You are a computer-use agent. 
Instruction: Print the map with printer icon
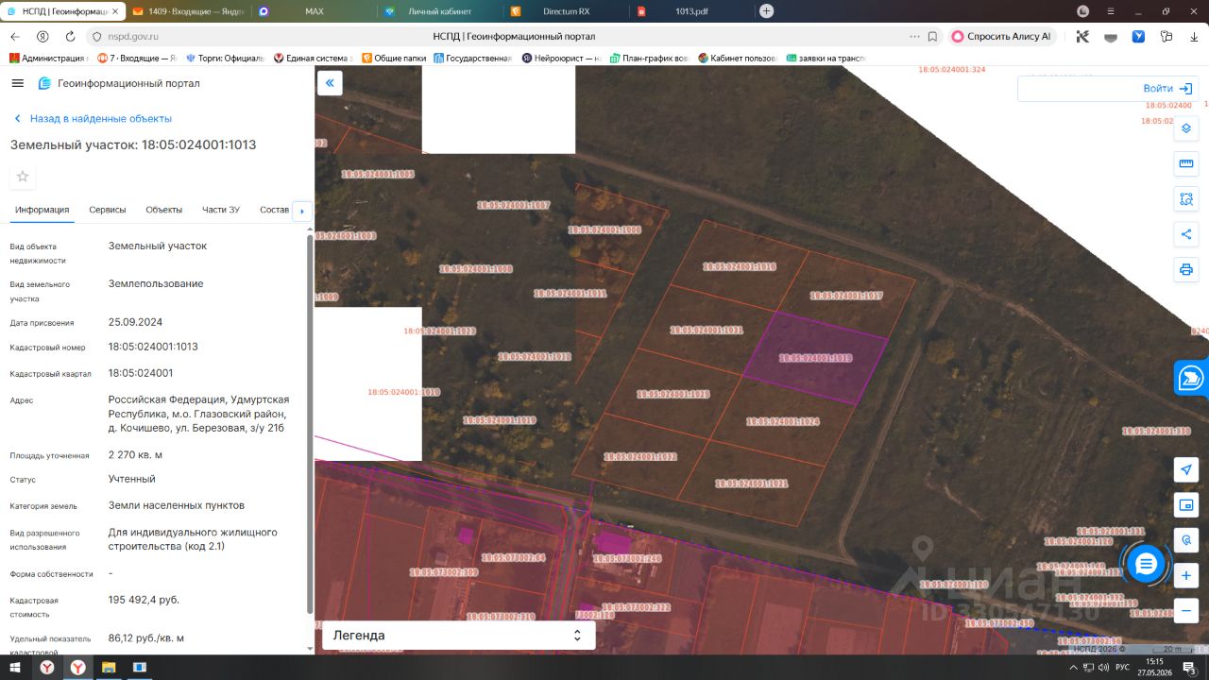pos(1186,269)
